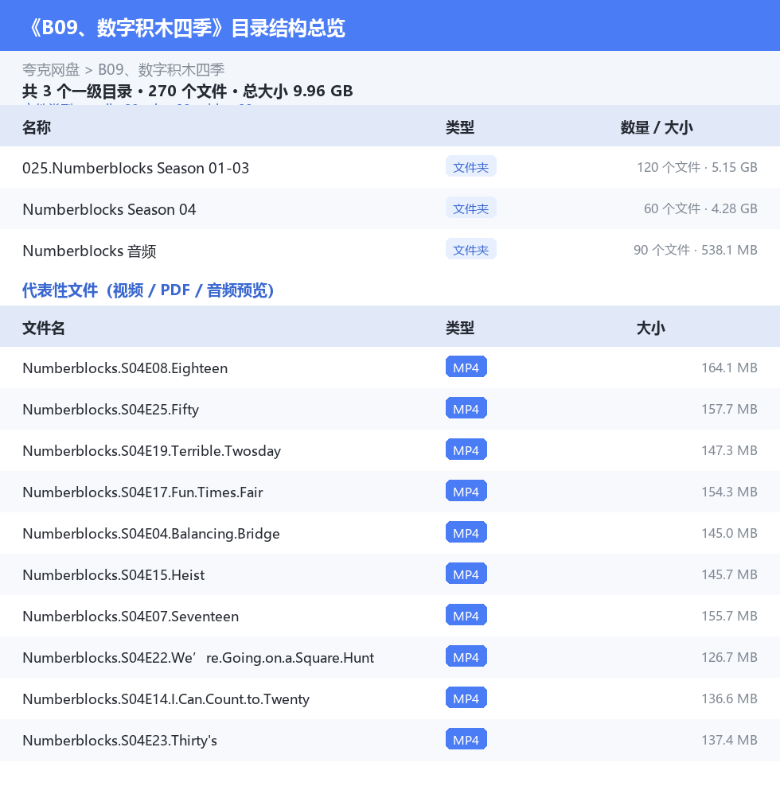
Task: Select the size value 145.0 MB
Action: 729,533
